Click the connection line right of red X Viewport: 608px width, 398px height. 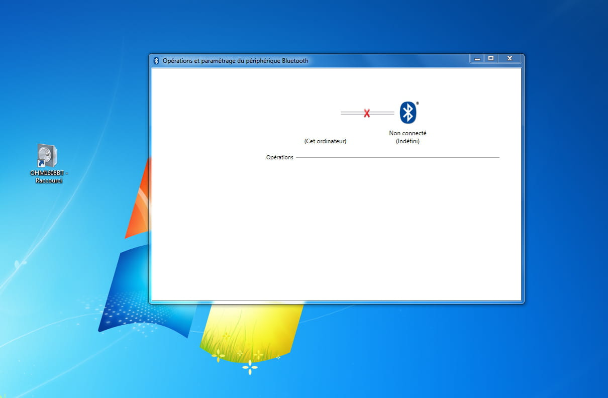[x=383, y=113]
